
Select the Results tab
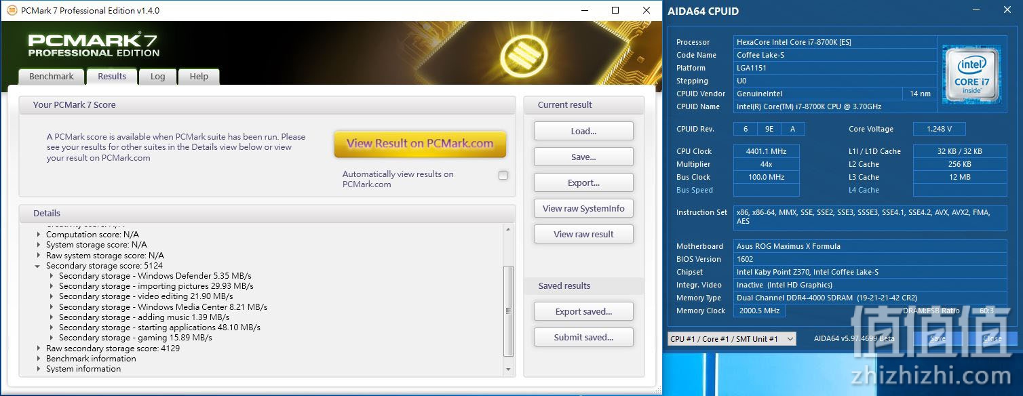point(112,77)
